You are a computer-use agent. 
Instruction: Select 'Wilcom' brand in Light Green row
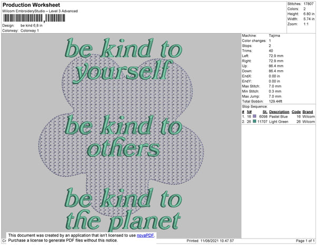point(309,121)
